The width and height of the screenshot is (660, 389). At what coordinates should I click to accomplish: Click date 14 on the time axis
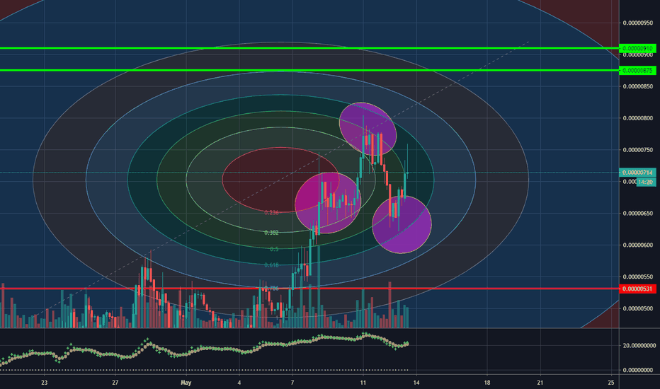[x=416, y=383]
